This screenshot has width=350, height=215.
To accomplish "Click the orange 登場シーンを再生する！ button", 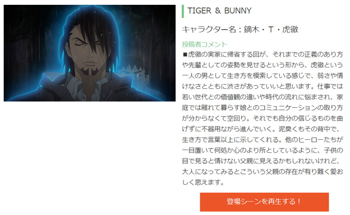I will pyautogui.click(x=264, y=202).
